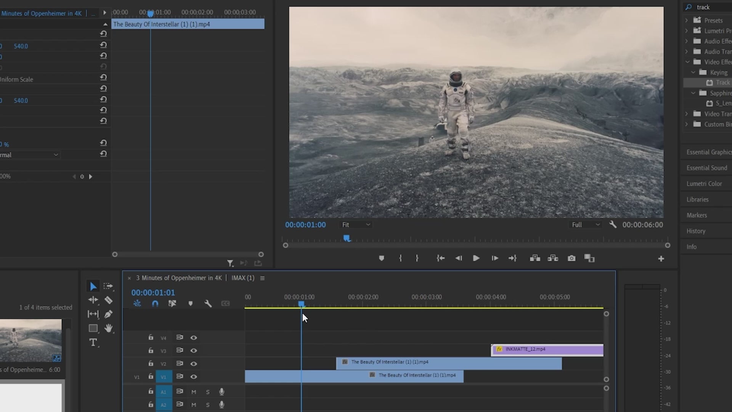This screenshot has height=412, width=732.
Task: Lock the V3 track
Action: 151,350
